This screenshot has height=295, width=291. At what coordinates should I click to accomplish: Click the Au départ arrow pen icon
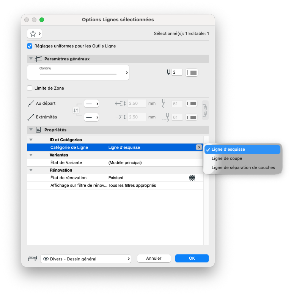165,104
